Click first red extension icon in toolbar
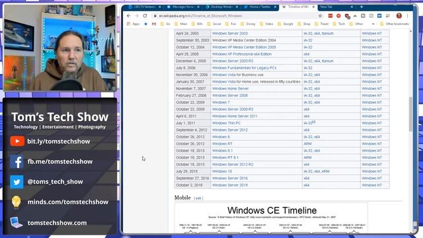The height and width of the screenshot is (238, 423). (x=330, y=16)
